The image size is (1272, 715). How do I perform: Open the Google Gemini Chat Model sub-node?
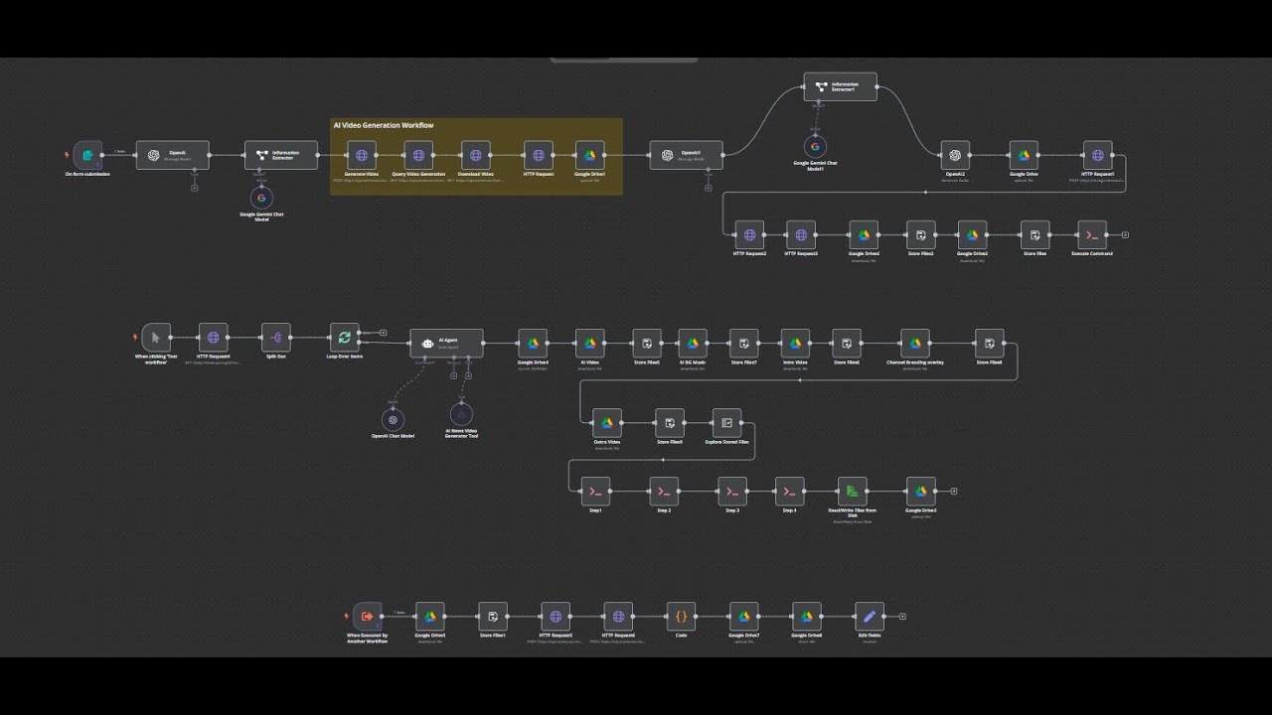coord(261,199)
